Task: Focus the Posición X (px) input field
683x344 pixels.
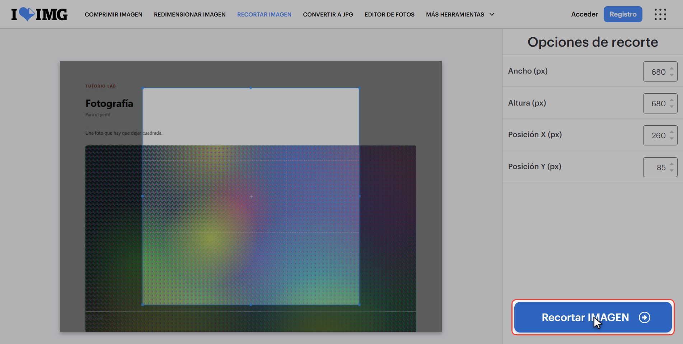Action: (x=660, y=135)
